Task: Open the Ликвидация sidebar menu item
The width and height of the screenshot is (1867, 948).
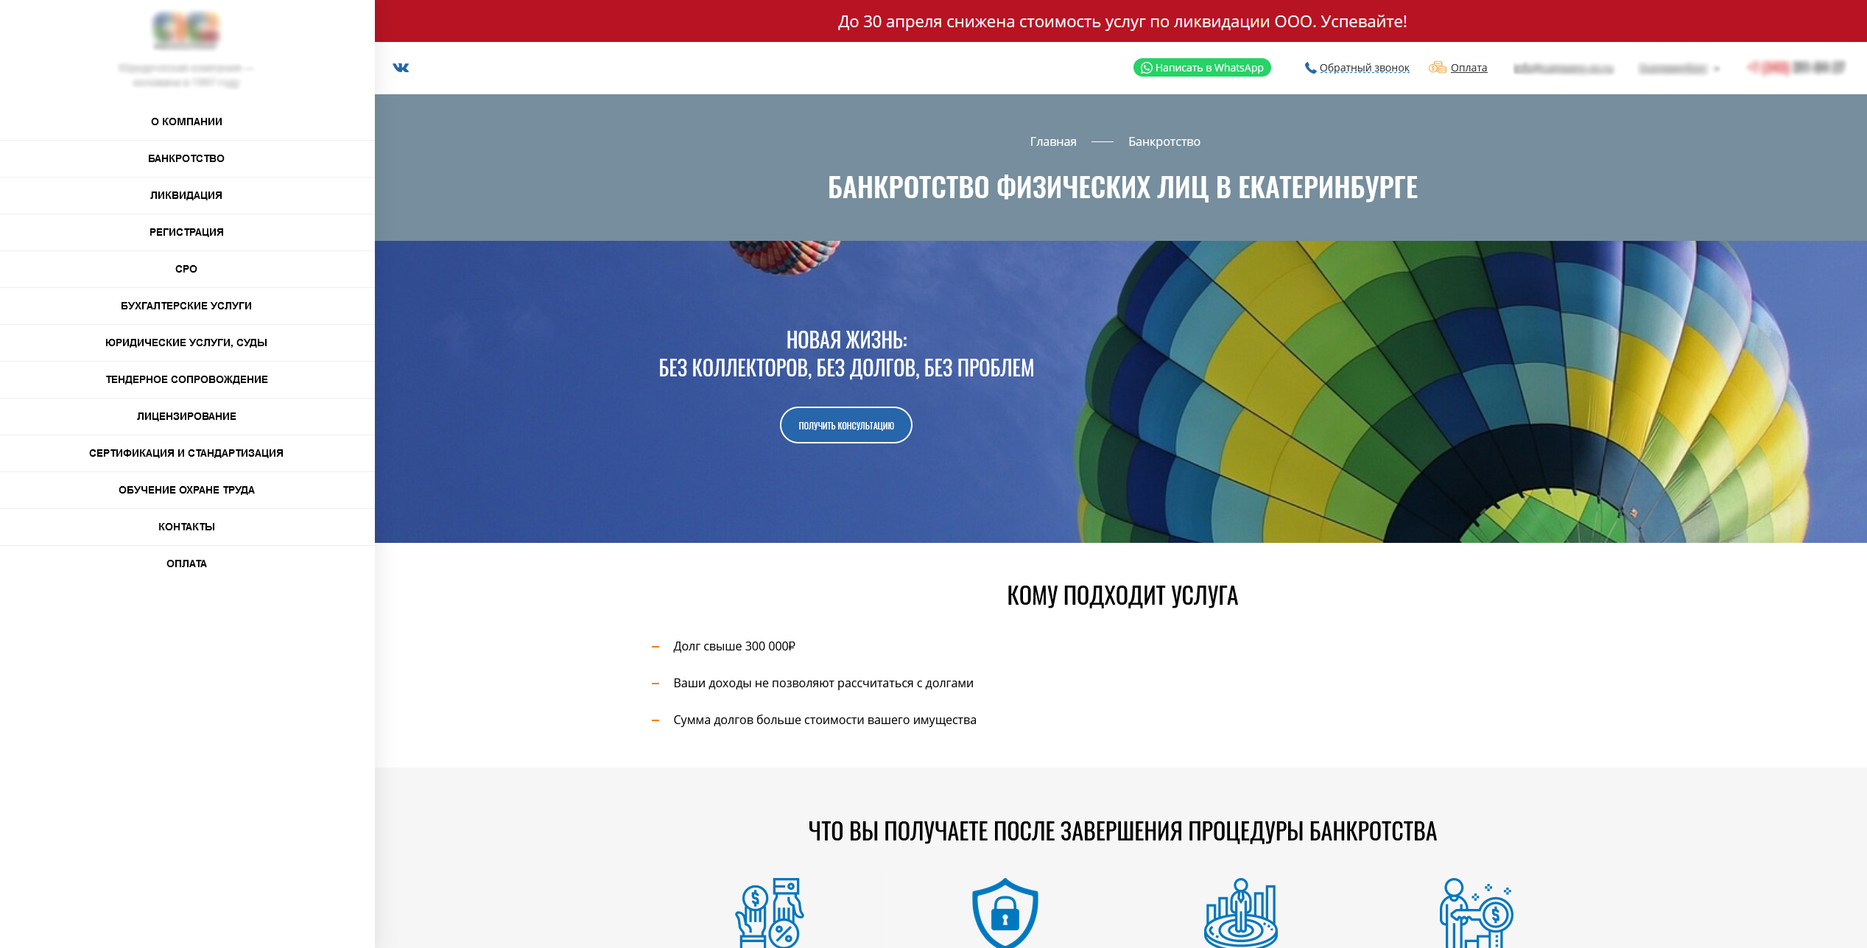Action: 186,195
